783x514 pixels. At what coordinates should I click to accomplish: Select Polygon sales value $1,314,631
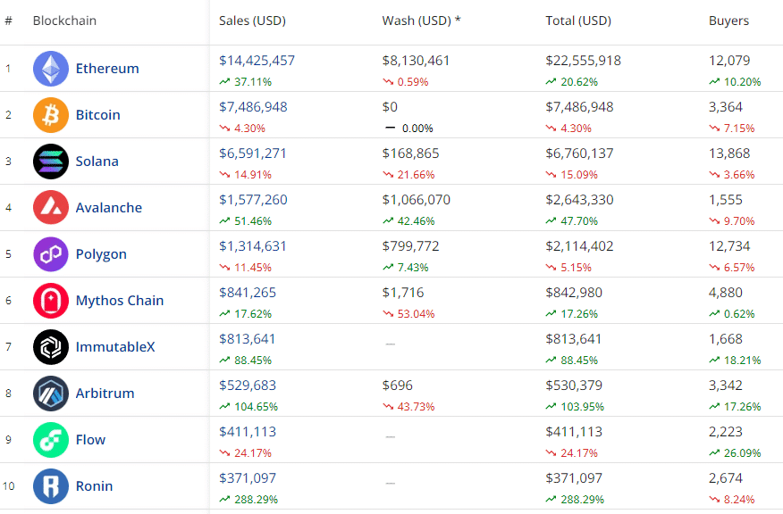(x=253, y=245)
